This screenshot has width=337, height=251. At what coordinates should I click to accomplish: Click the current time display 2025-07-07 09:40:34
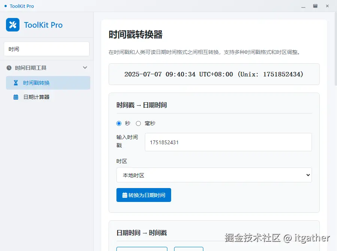[214, 74]
